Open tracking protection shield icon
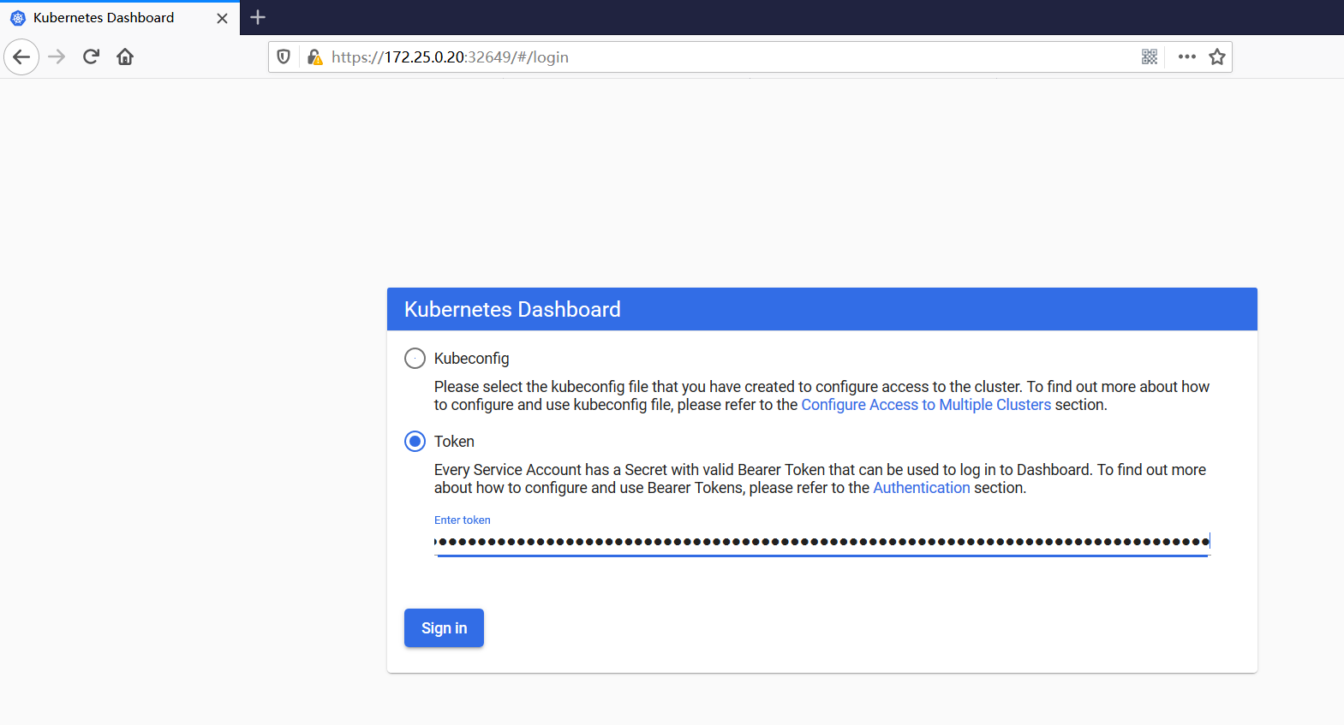This screenshot has height=725, width=1344. [x=284, y=57]
